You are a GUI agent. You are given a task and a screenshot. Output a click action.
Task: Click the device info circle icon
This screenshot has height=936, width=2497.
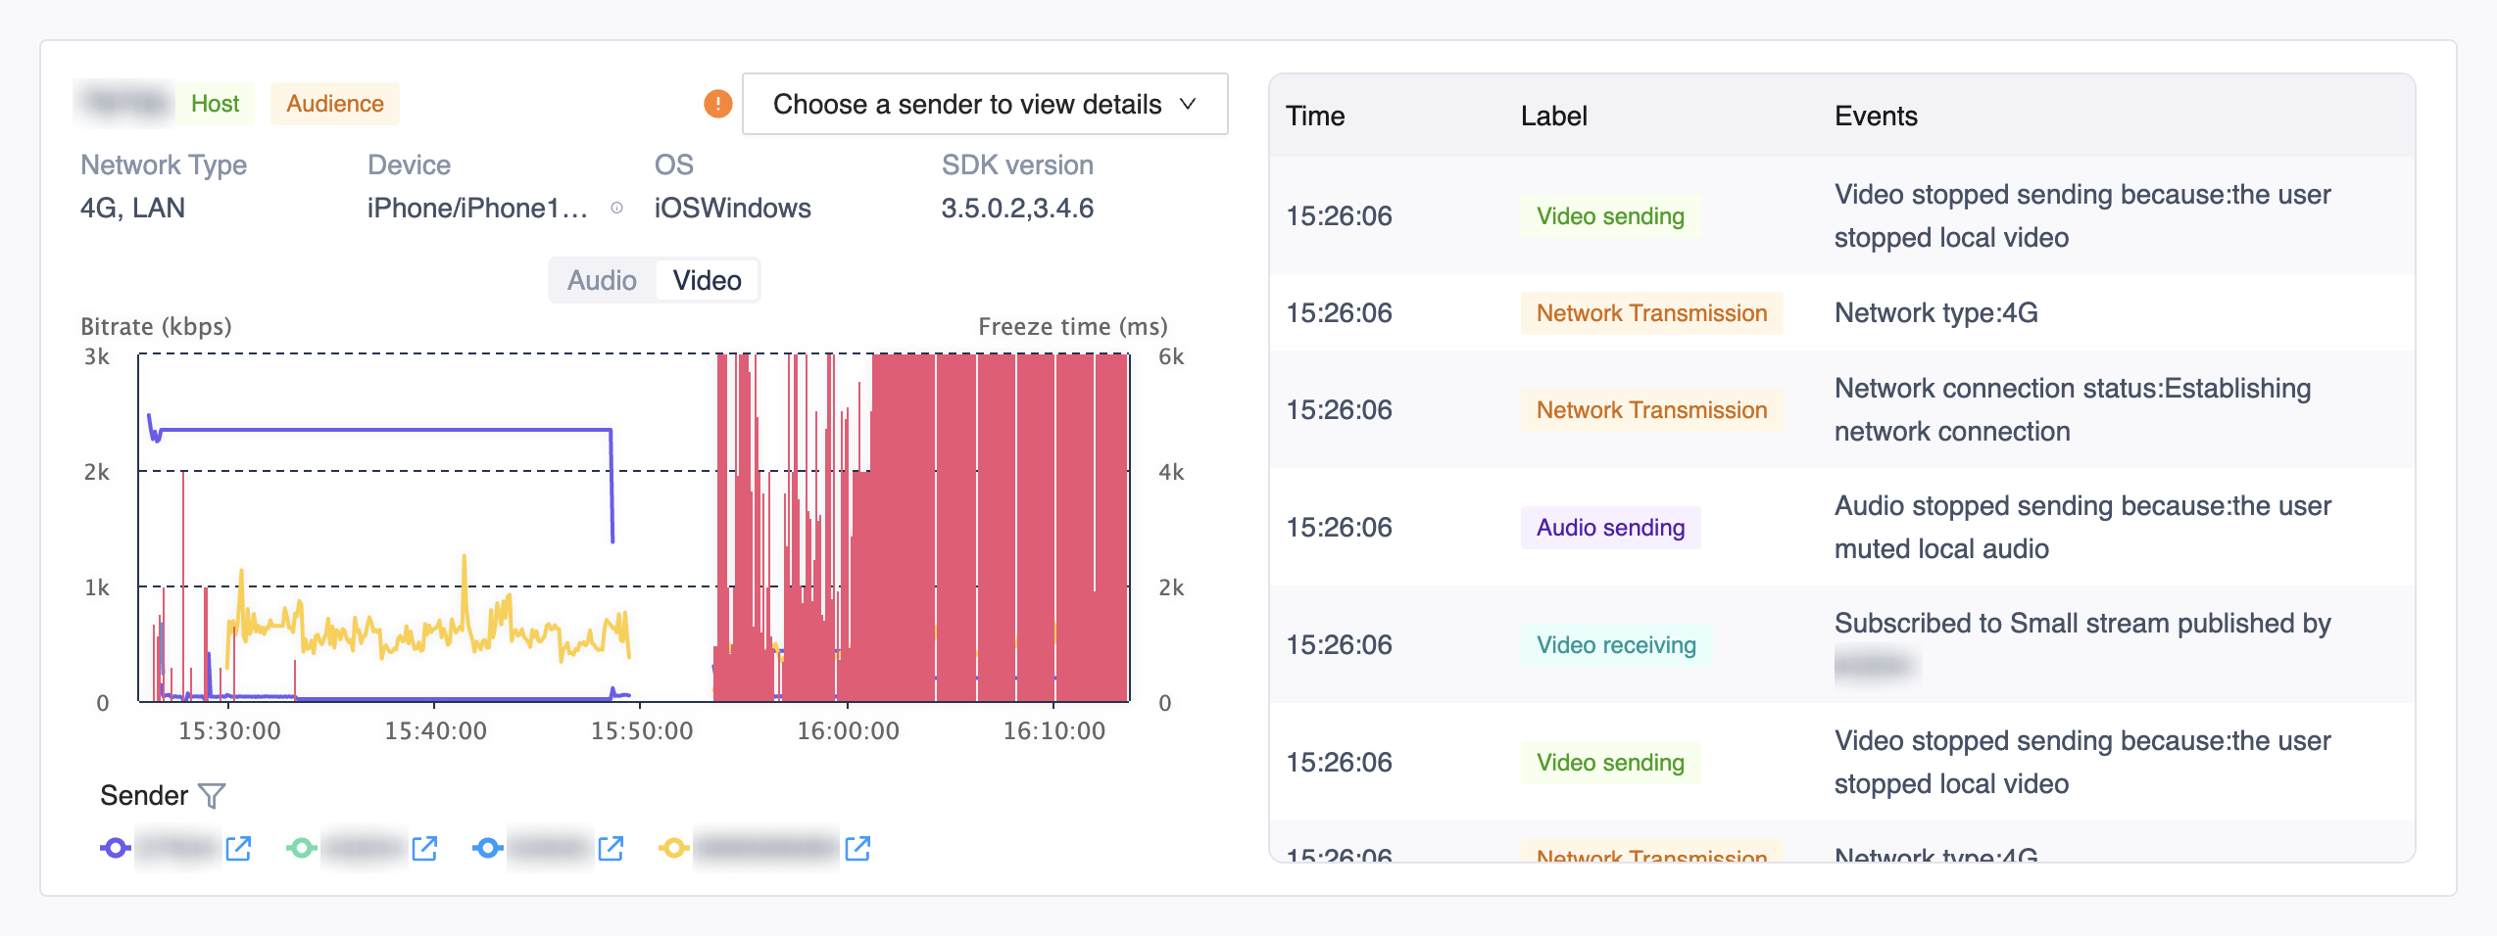tap(617, 208)
